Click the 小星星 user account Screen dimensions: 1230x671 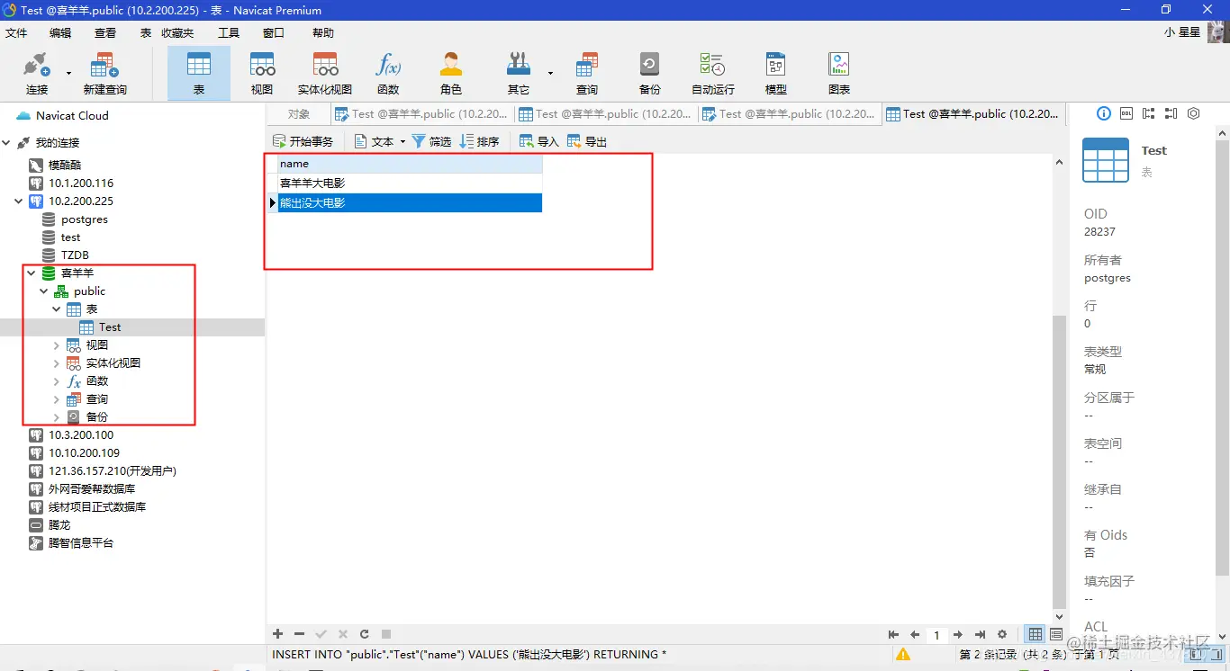pyautogui.click(x=1182, y=32)
